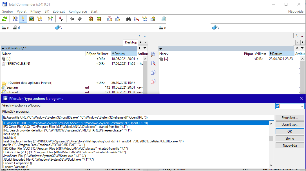The width and height of the screenshot is (306, 171).
Task: Click the pack files icon
Action: coord(91,19)
